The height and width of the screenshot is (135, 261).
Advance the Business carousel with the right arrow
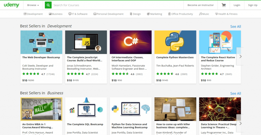(240, 123)
